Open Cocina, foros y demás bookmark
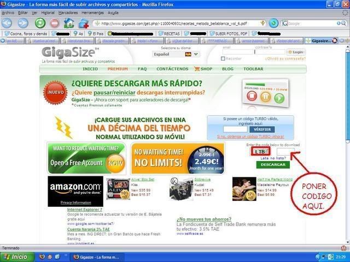 26,34
